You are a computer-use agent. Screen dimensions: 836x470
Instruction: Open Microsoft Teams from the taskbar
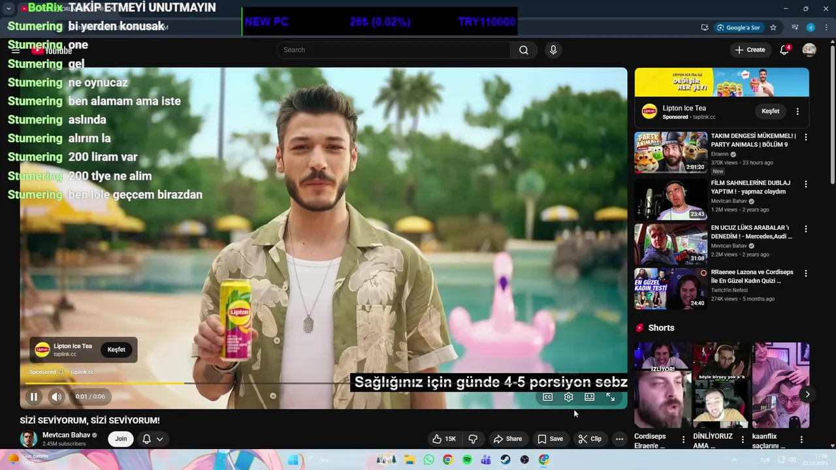486,460
